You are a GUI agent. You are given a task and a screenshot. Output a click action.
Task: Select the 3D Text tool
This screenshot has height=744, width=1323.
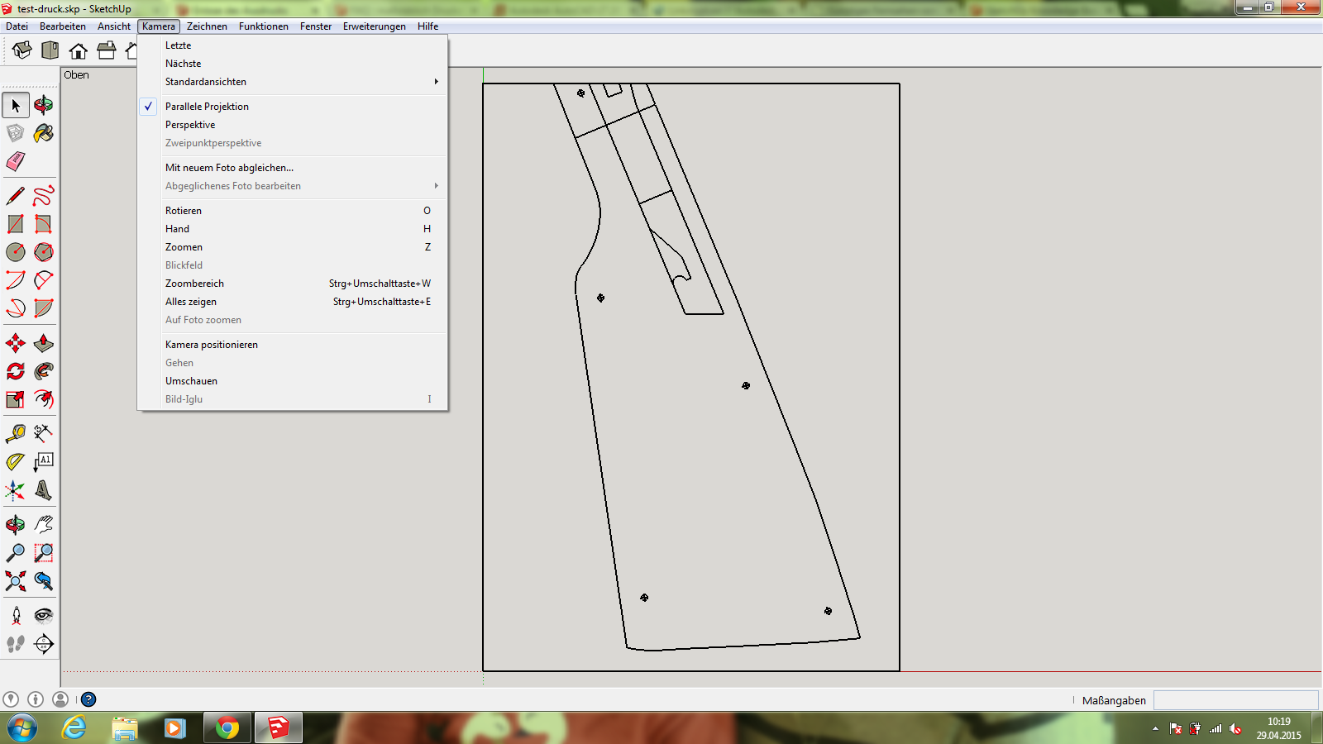(x=44, y=490)
